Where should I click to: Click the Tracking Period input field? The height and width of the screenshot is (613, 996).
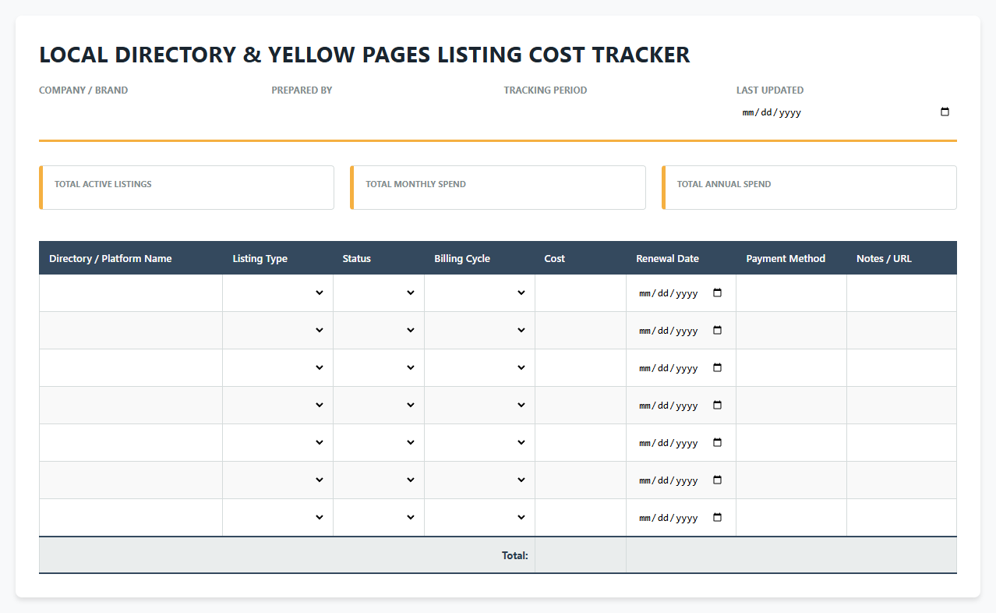coord(614,112)
